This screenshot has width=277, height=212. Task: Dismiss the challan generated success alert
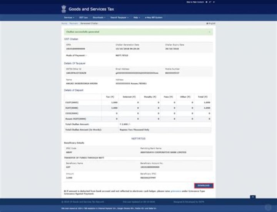pyautogui.click(x=209, y=32)
